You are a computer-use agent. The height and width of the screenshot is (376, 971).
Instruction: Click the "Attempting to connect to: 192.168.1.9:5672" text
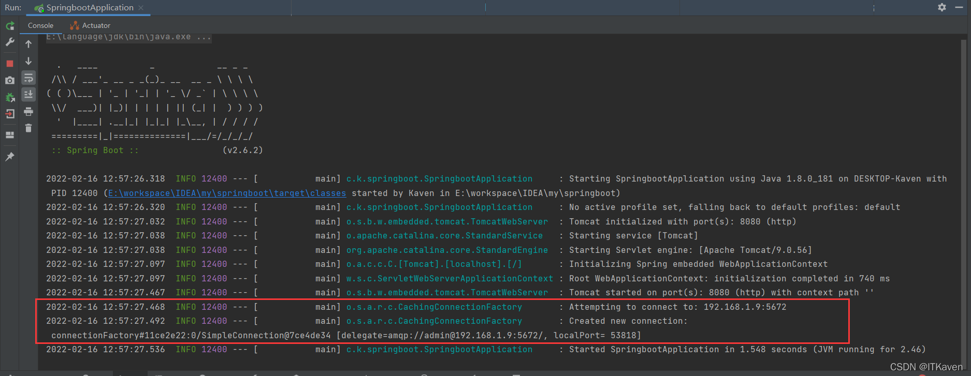pyautogui.click(x=677, y=307)
